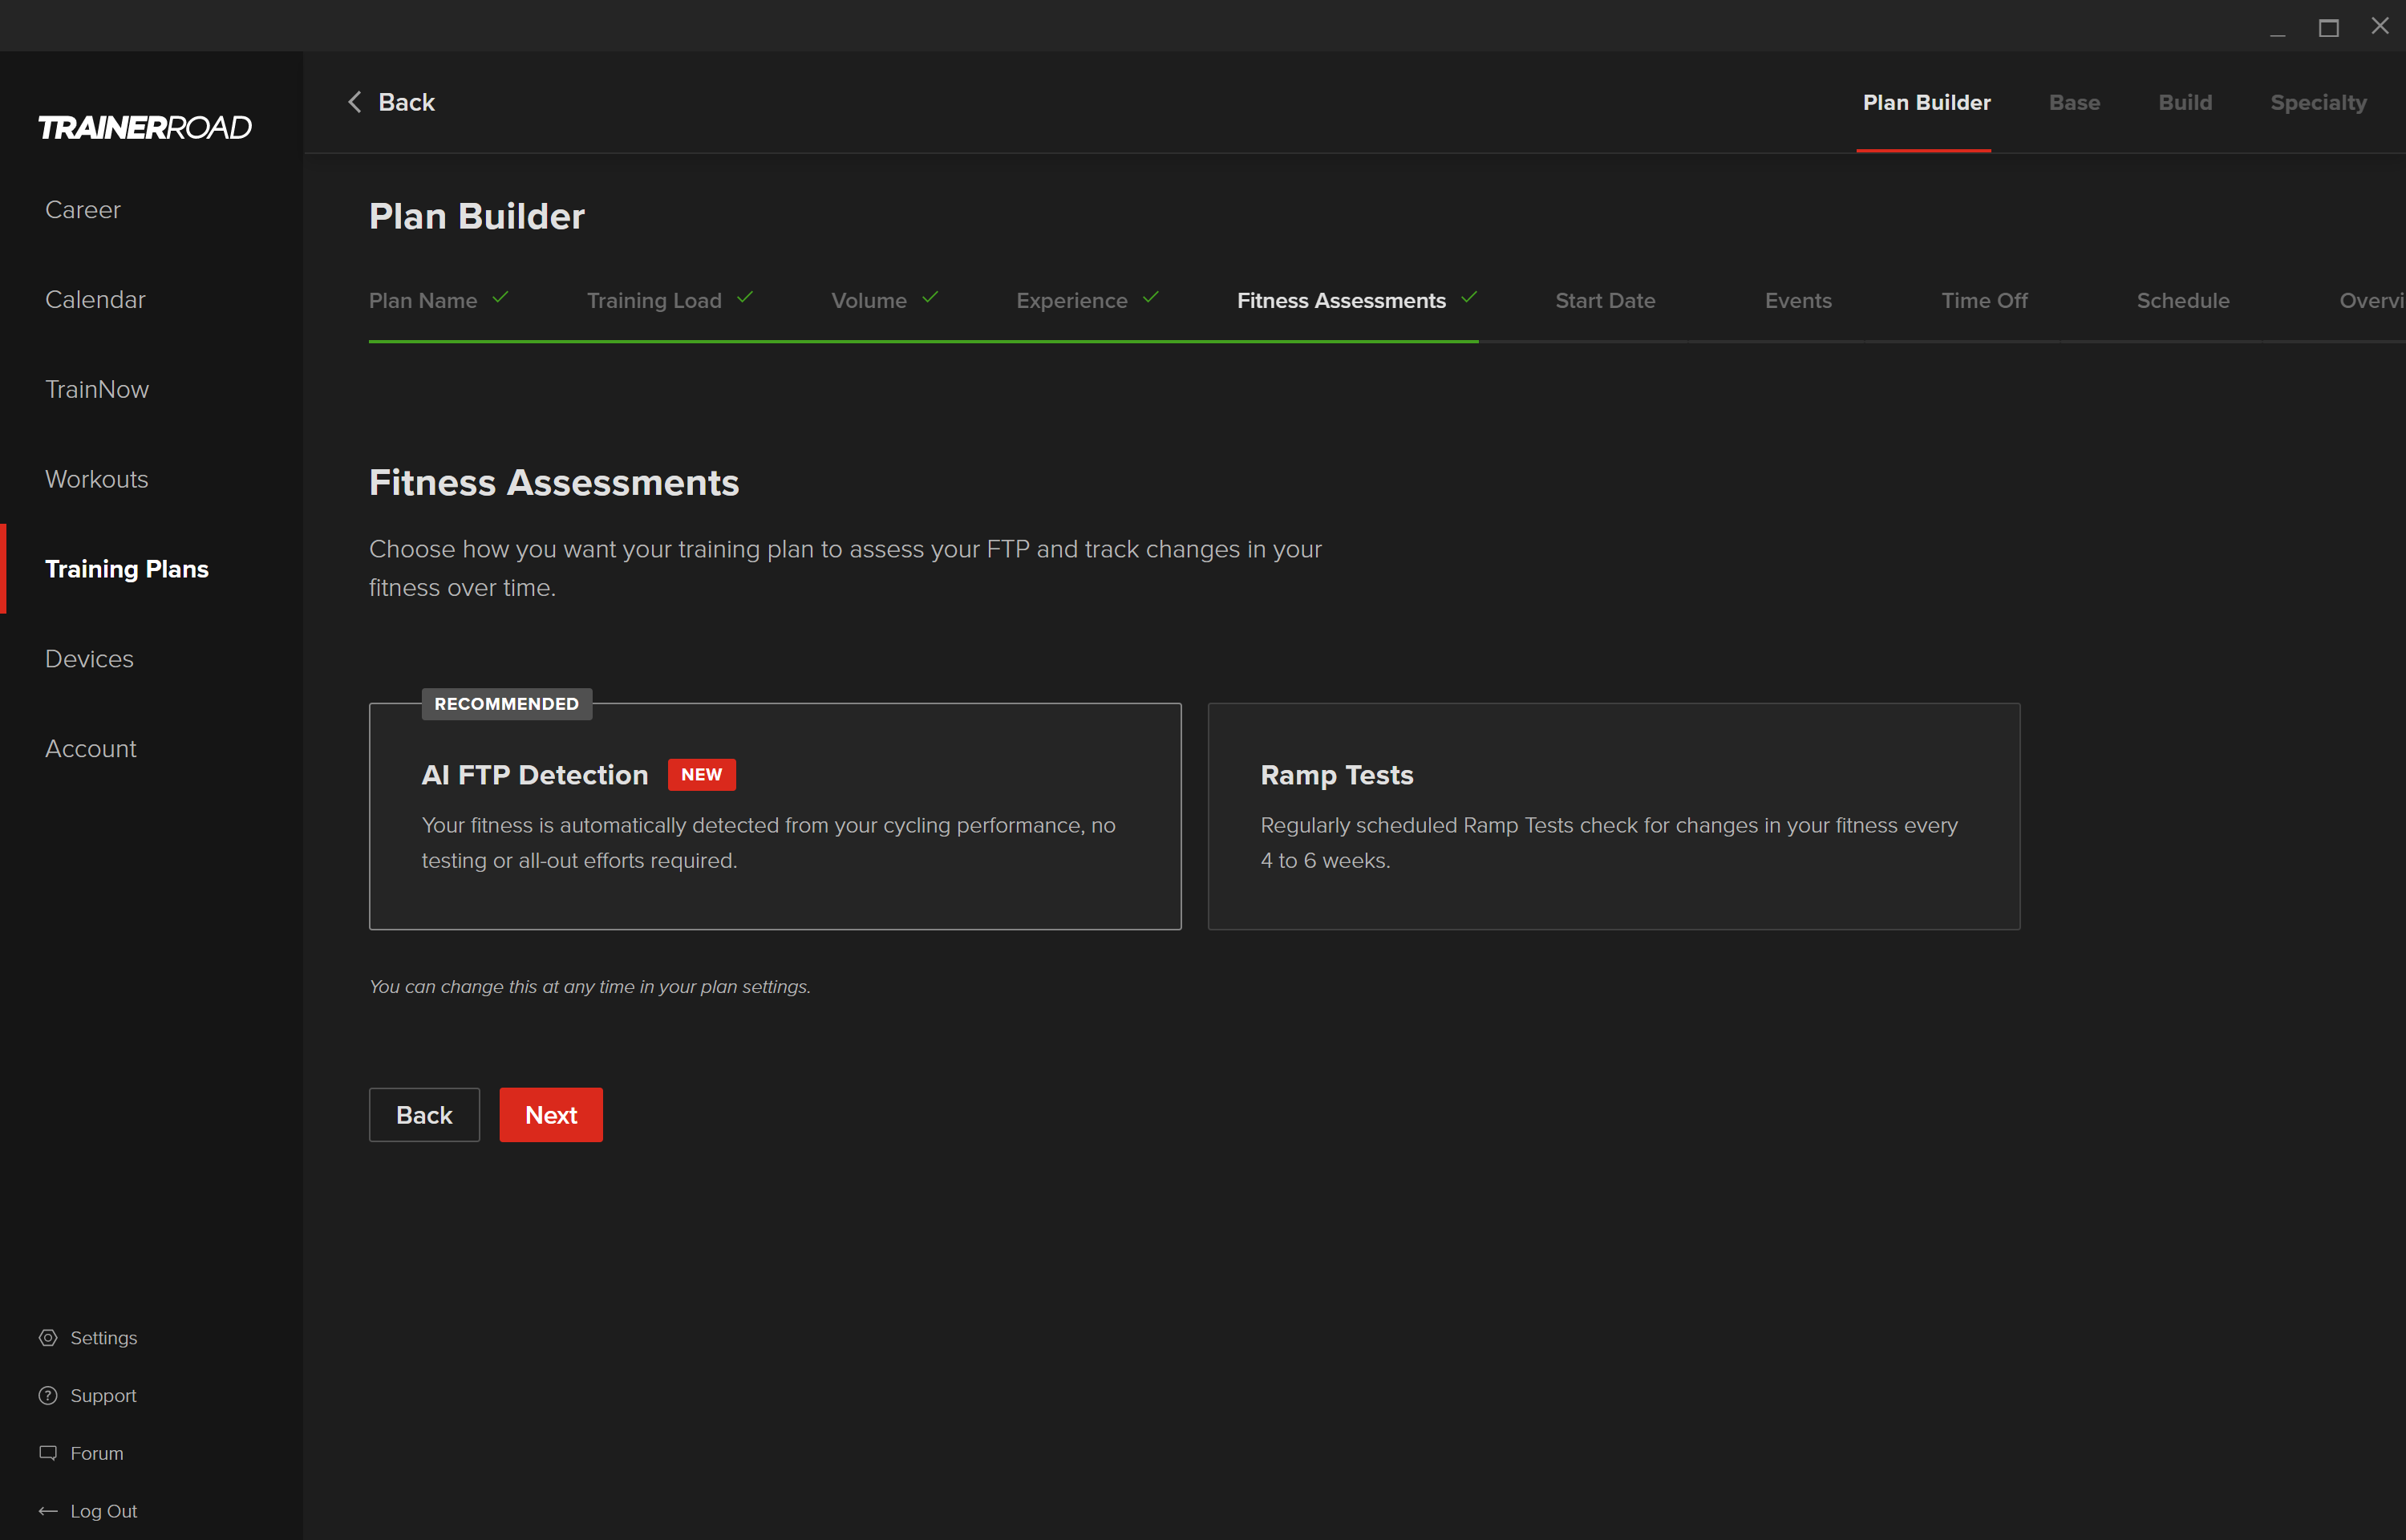
Task: Click the RECOMMENDED badge label
Action: [506, 703]
